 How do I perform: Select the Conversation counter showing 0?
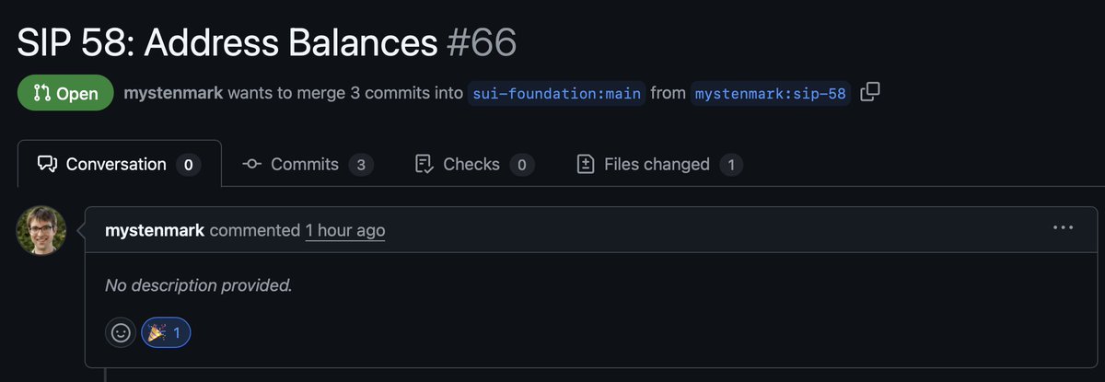pyautogui.click(x=188, y=165)
